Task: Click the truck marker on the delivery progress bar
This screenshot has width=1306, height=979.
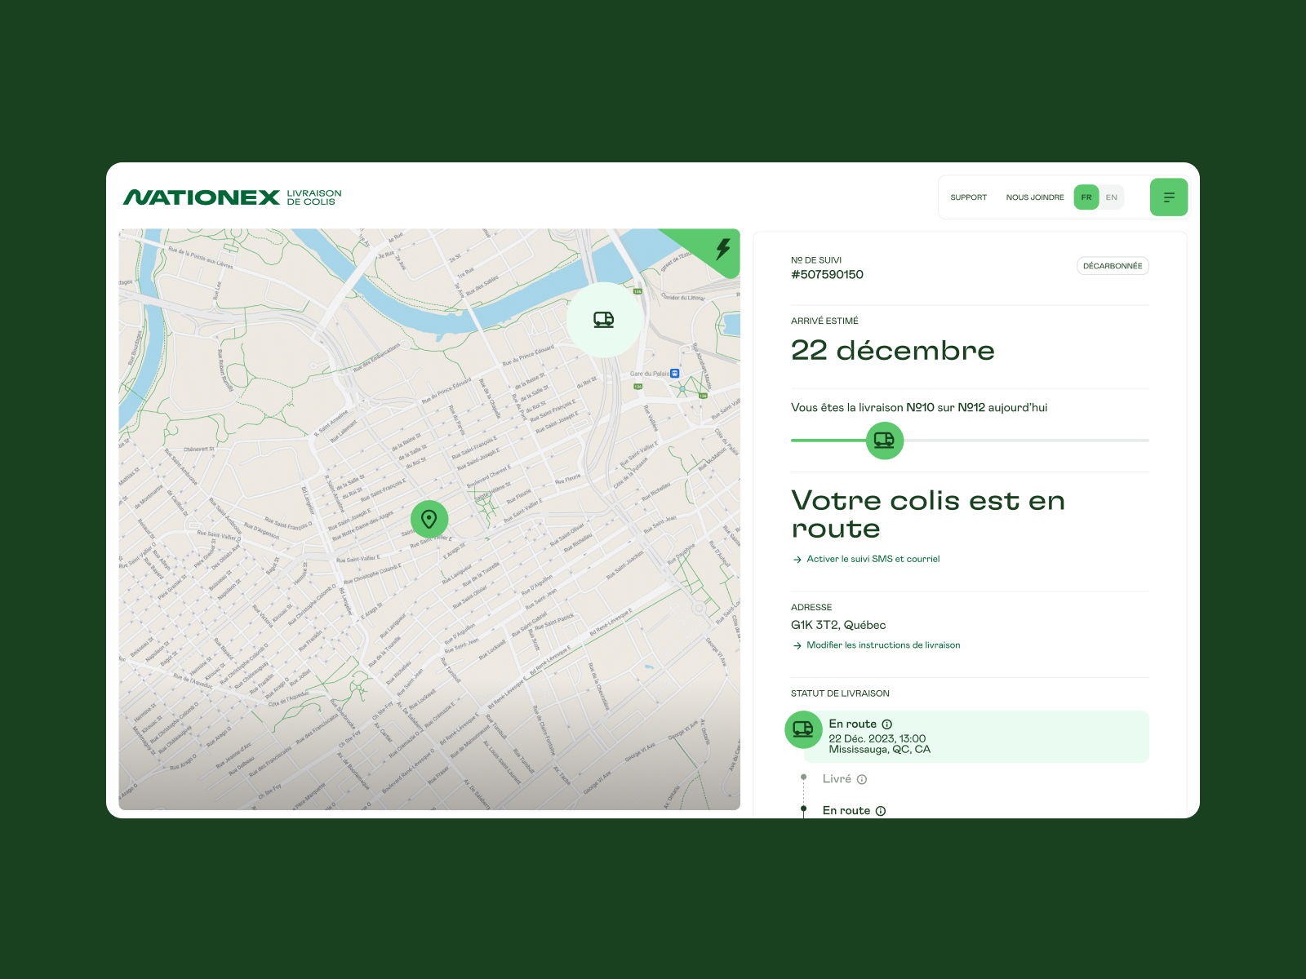Action: 884,440
